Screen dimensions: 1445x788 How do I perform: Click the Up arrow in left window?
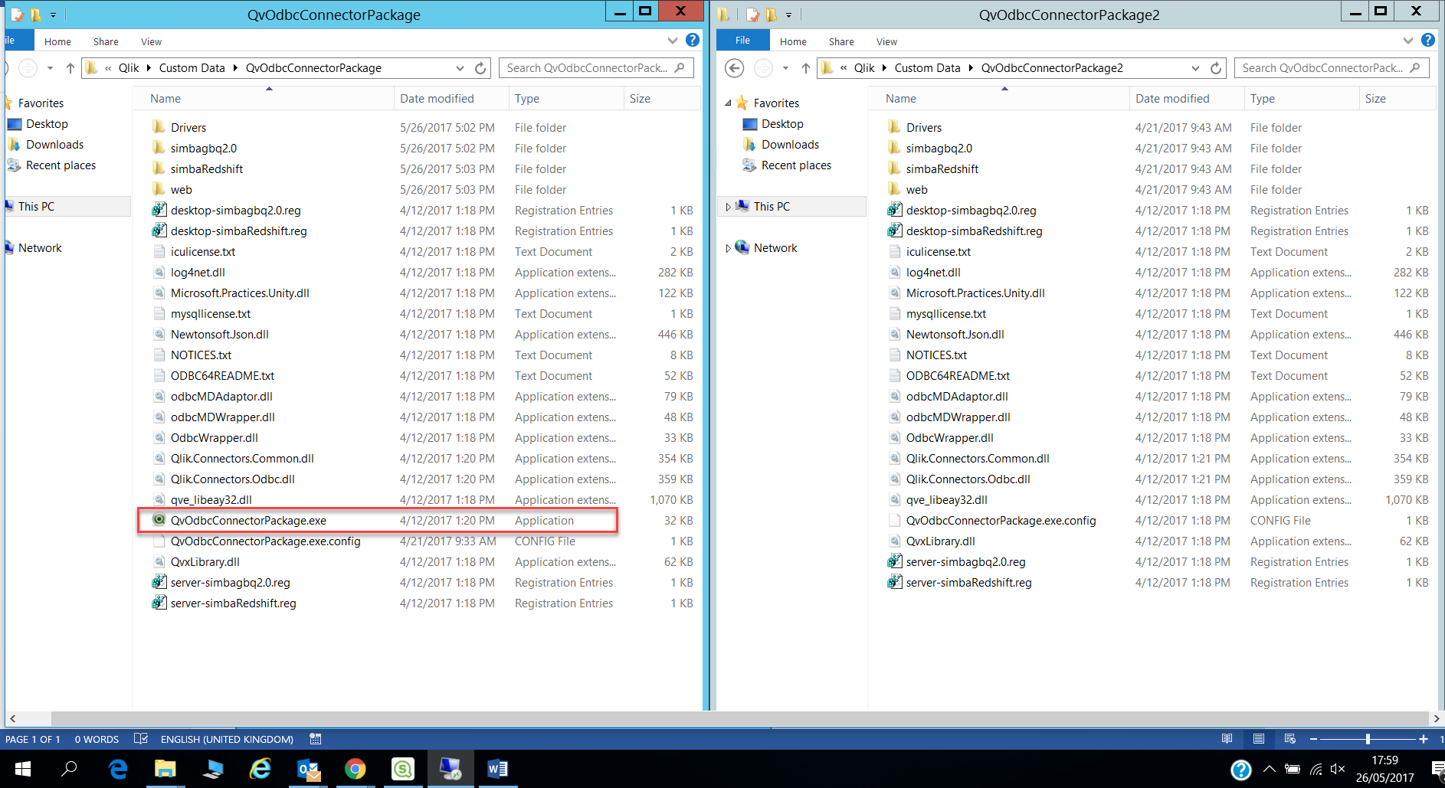[x=70, y=68]
